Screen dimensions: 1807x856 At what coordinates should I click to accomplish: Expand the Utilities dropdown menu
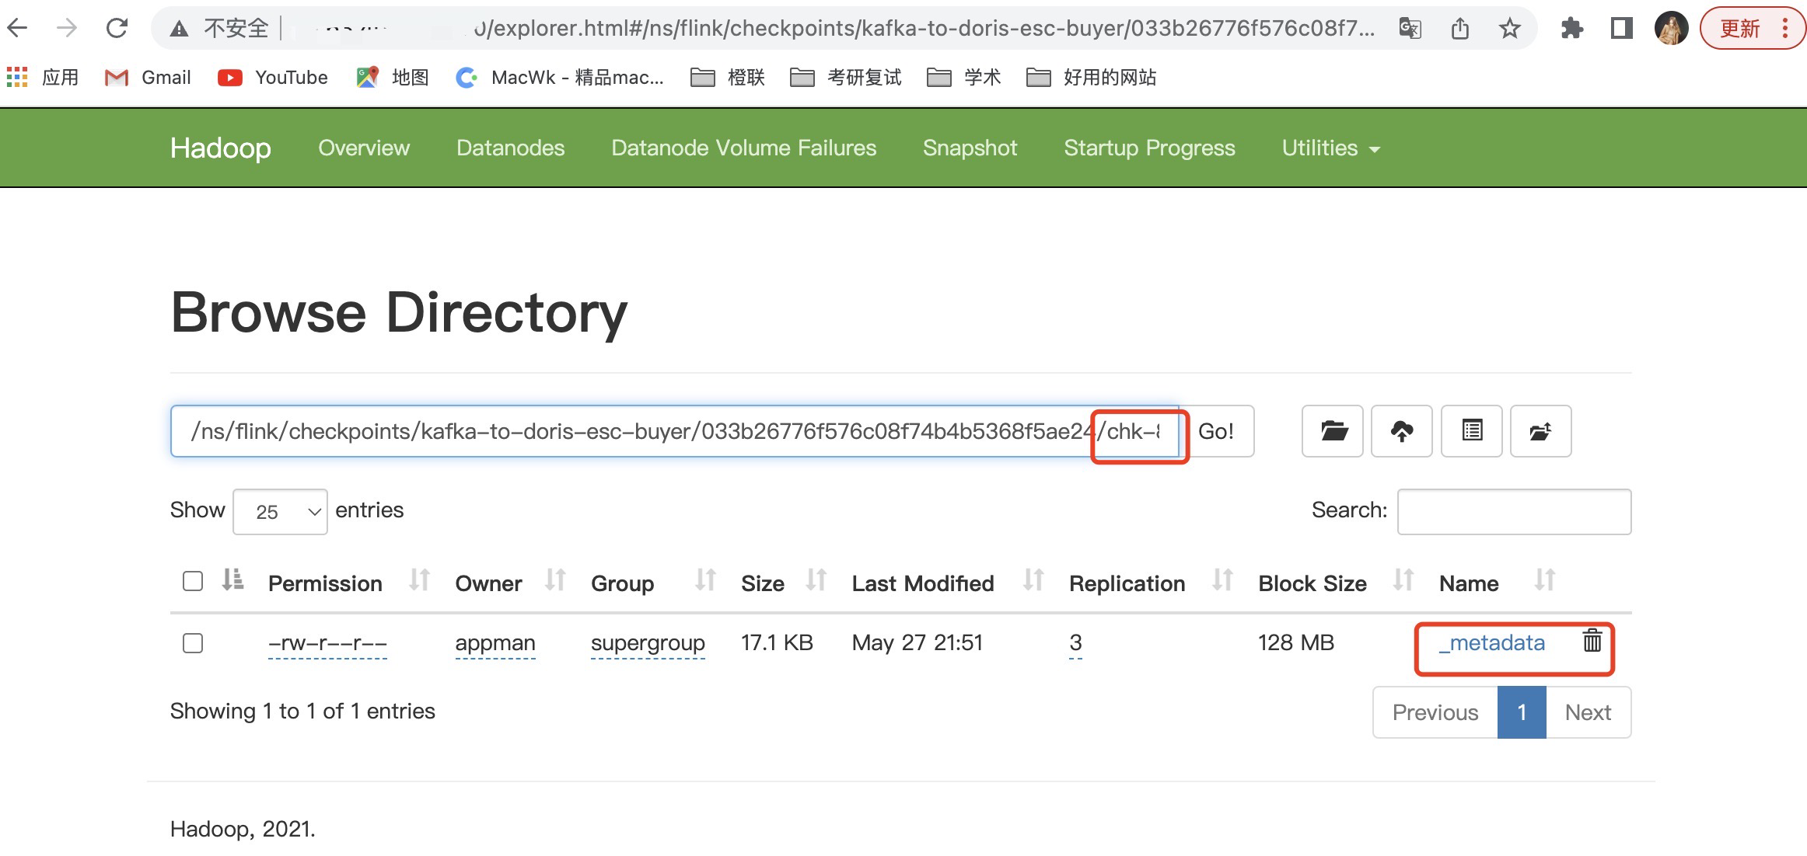1330,148
